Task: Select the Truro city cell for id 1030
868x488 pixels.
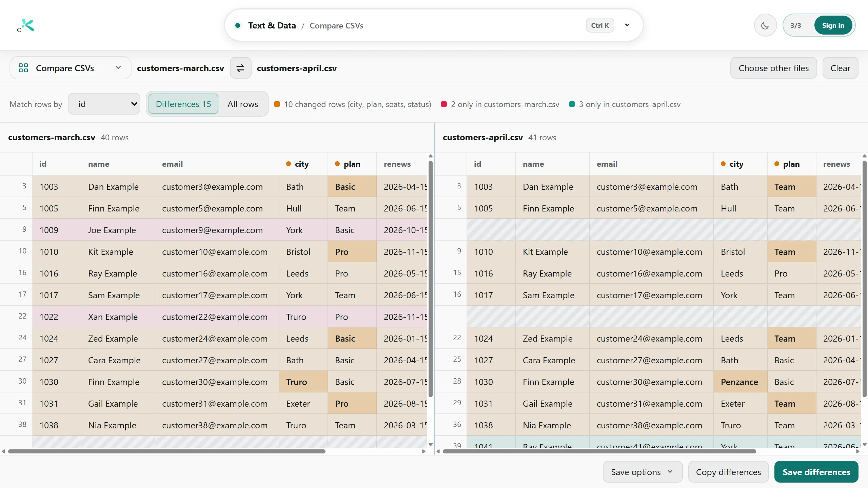Action: [x=303, y=382]
